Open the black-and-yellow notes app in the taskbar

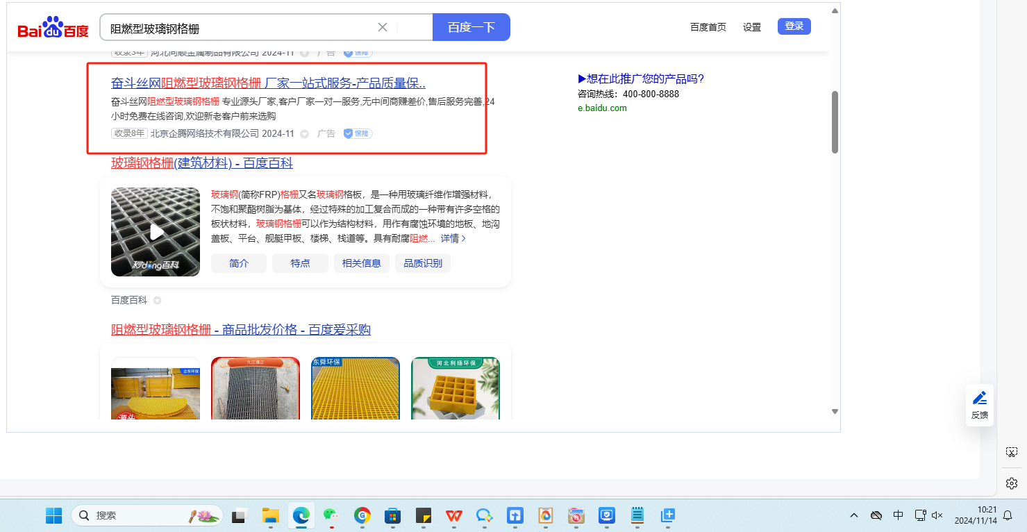tap(424, 515)
